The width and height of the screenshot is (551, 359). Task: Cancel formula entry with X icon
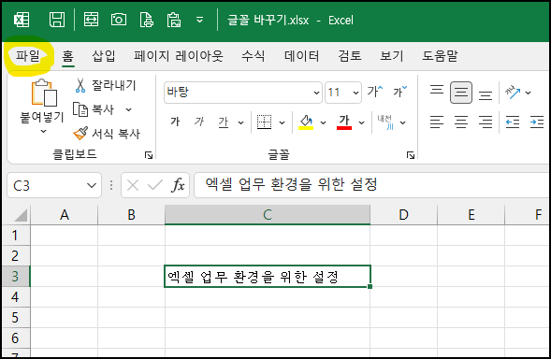(x=133, y=185)
